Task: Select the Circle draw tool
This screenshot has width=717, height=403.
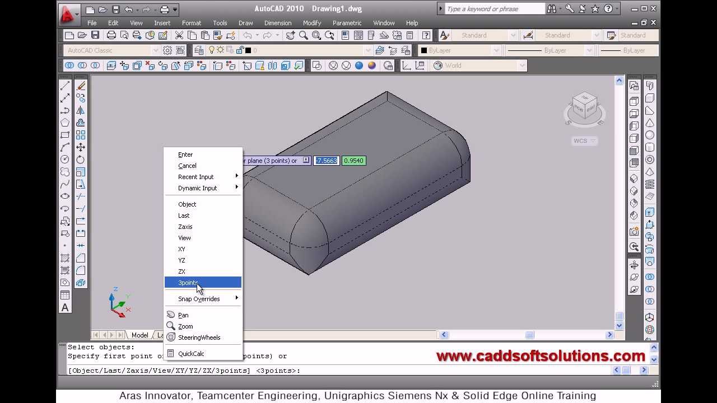Action: 65,160
